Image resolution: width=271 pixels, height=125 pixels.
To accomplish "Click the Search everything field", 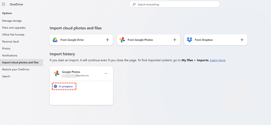I will tap(176, 5).
